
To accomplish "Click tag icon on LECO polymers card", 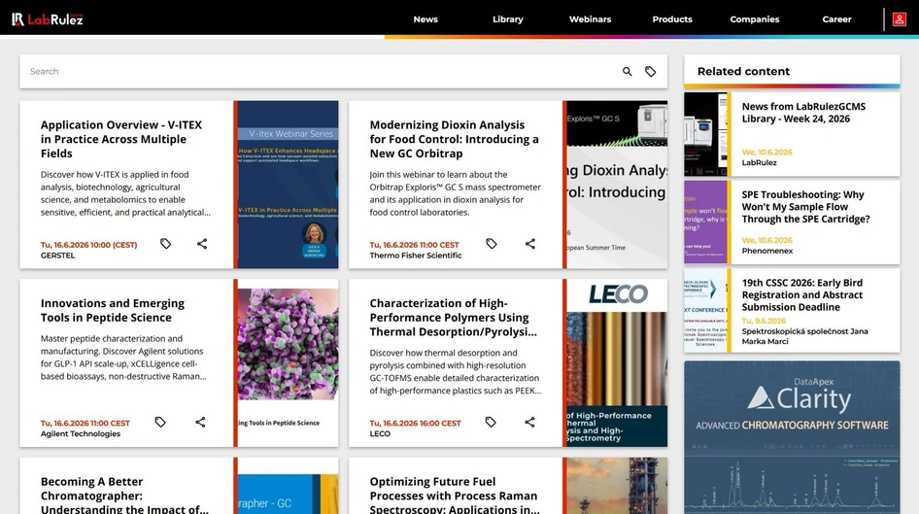I will [491, 422].
